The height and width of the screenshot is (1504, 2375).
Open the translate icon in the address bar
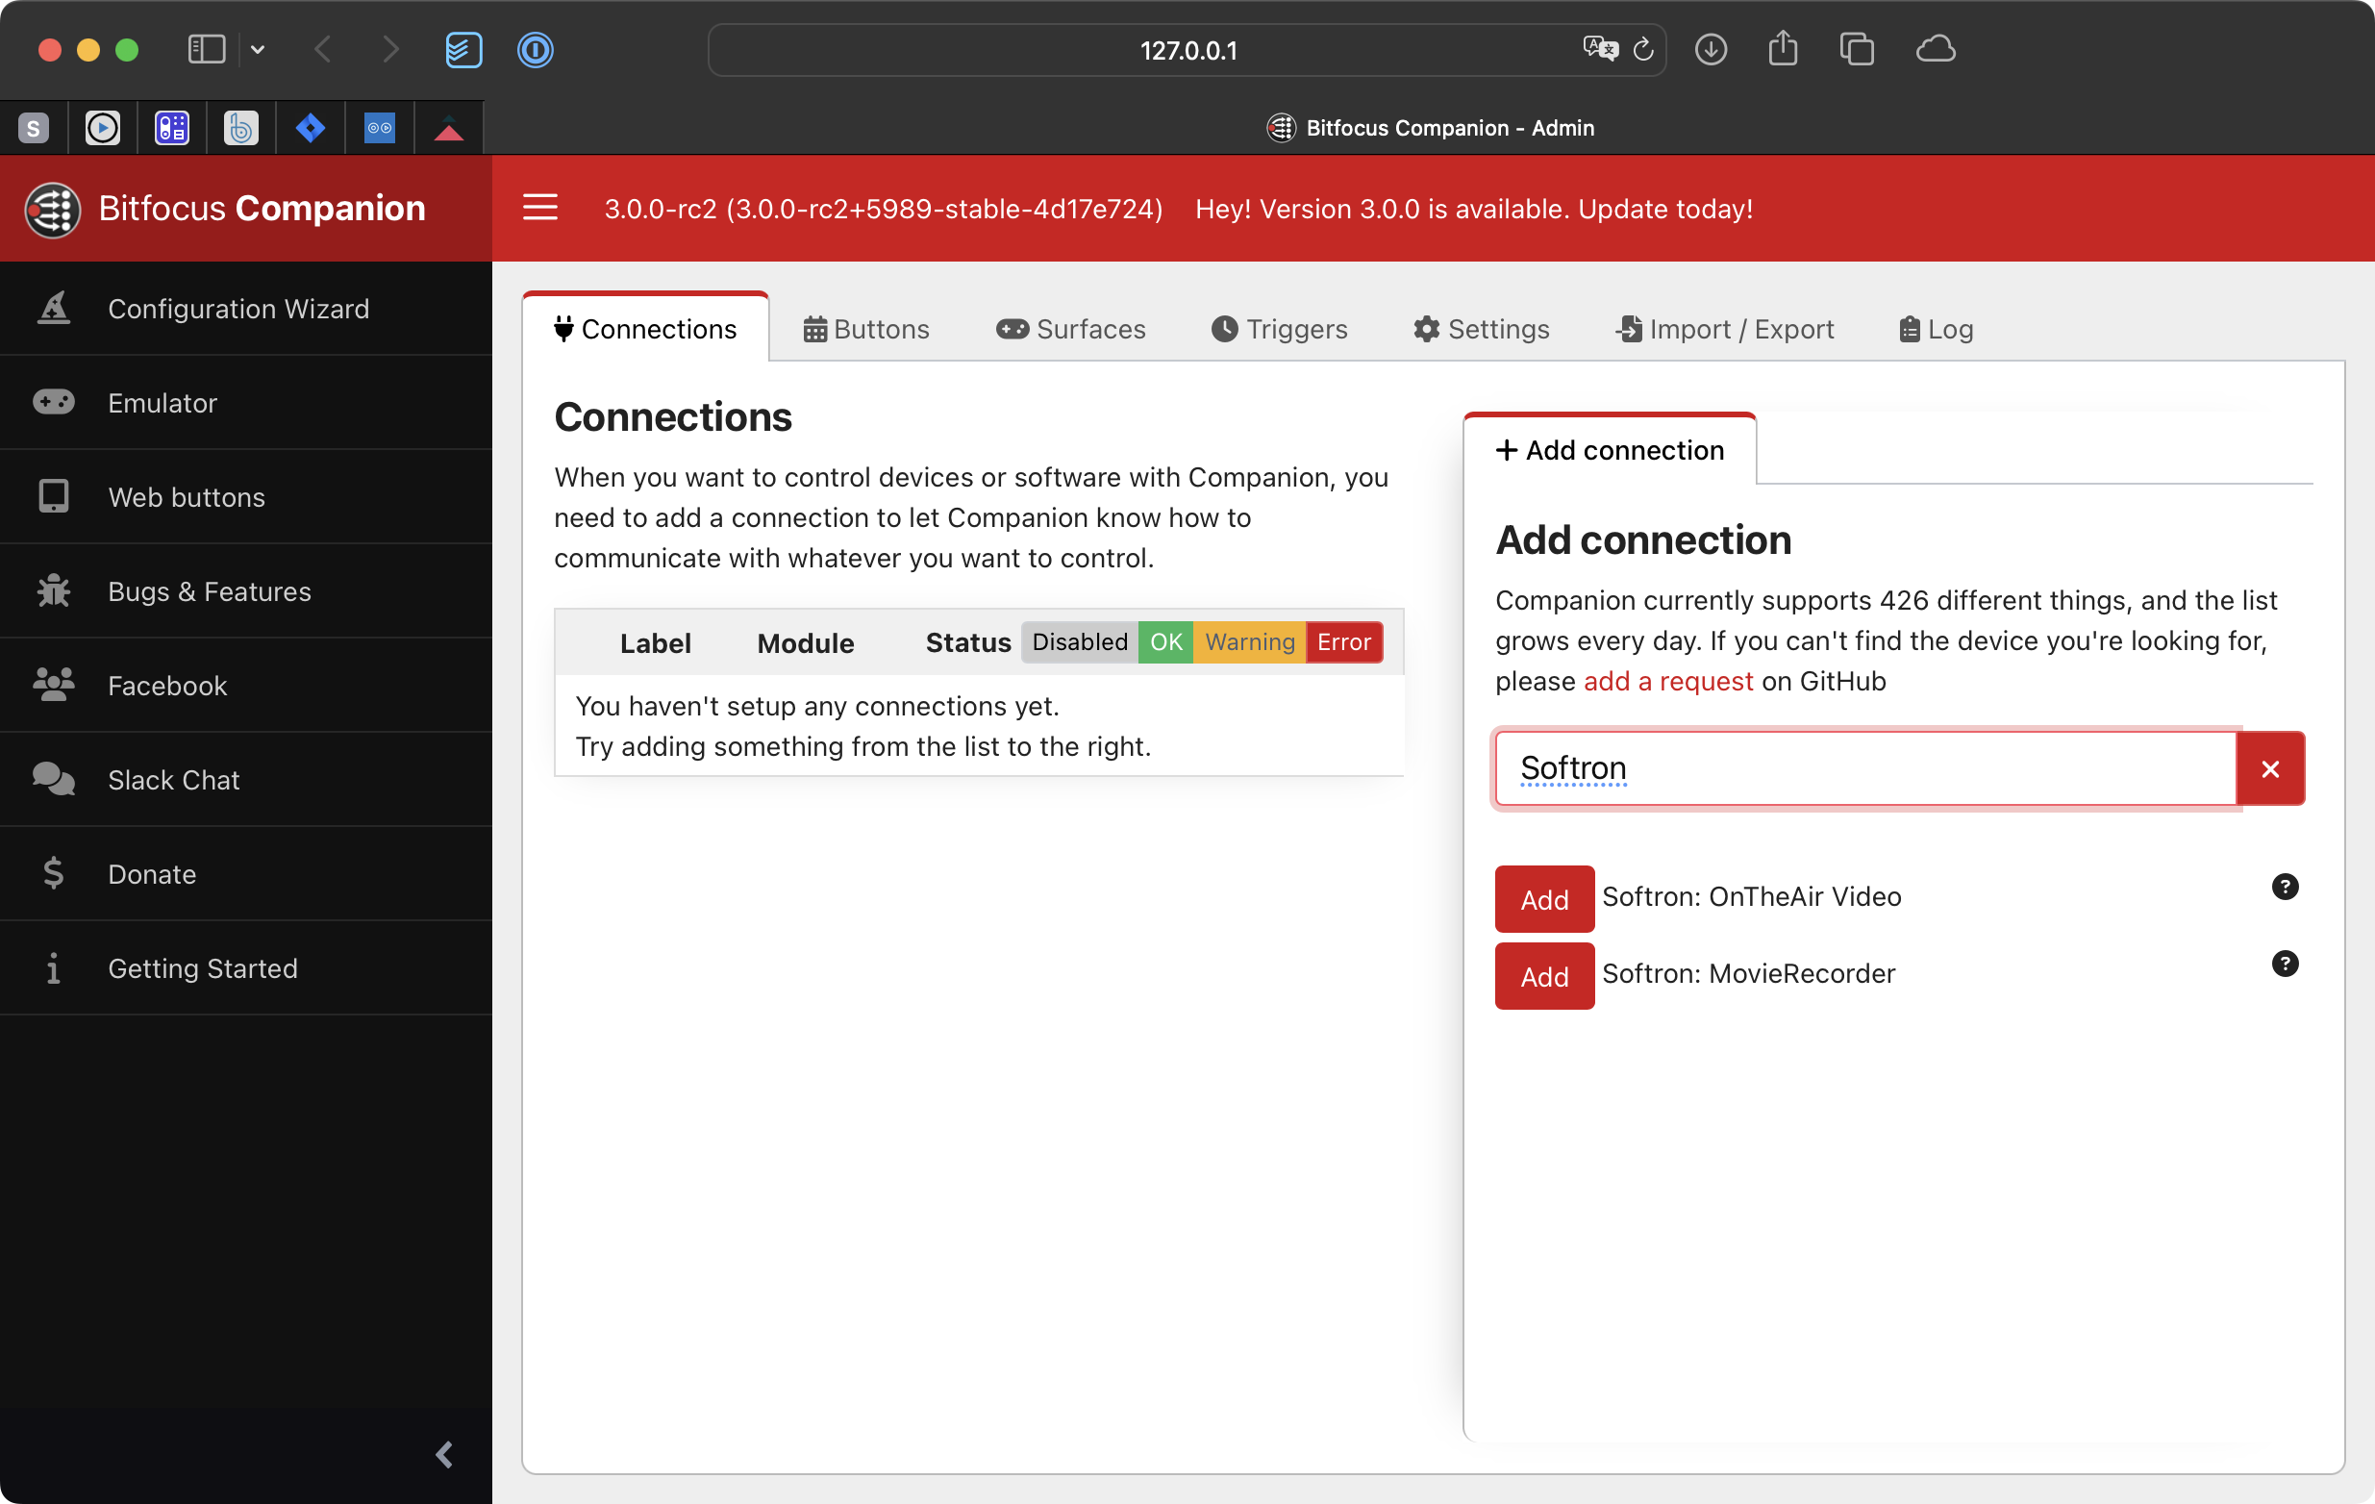pos(1600,48)
